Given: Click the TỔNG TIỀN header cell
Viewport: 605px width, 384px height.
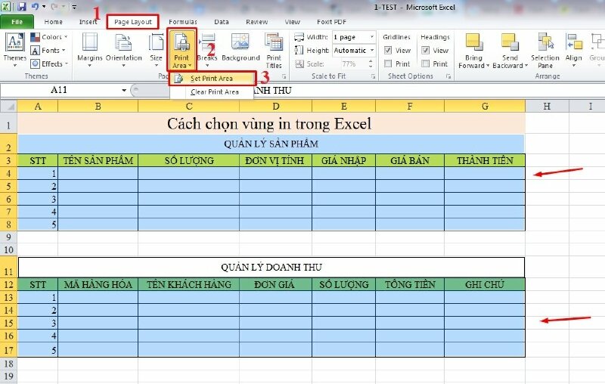Looking at the screenshot, I should click(x=410, y=284).
